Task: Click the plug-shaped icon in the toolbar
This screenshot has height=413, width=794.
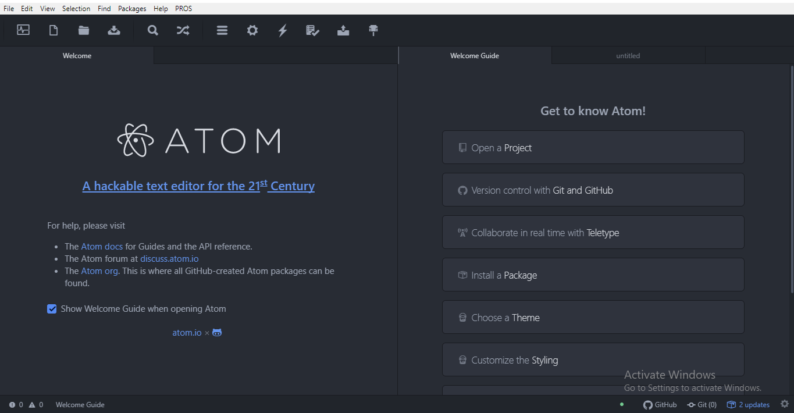Action: tap(373, 30)
